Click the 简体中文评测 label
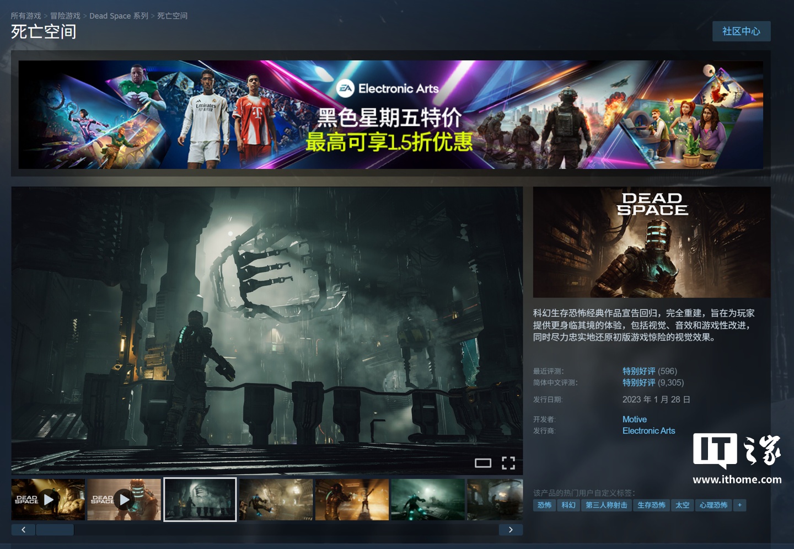Screen dimensions: 794x549 [x=556, y=383]
